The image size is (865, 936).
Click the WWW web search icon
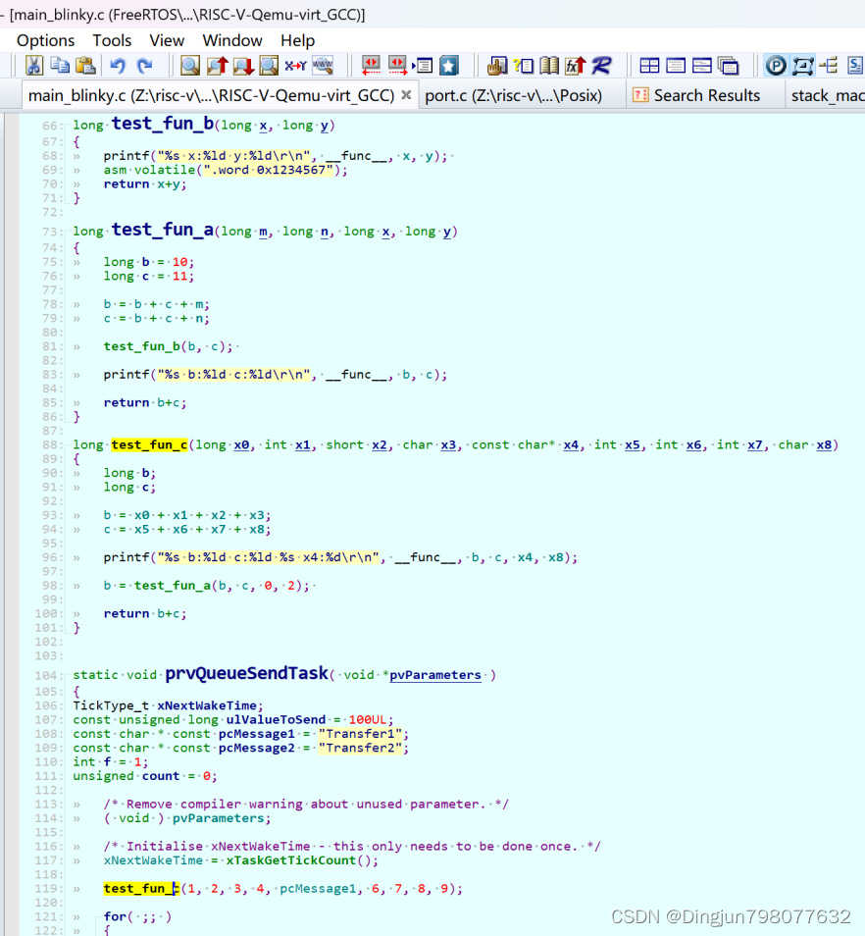323,65
